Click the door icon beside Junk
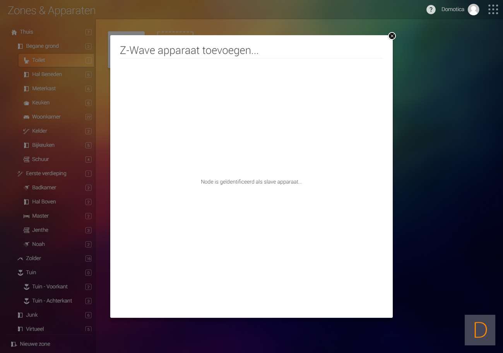Screen dimensions: 503x353 [x=20, y=315]
